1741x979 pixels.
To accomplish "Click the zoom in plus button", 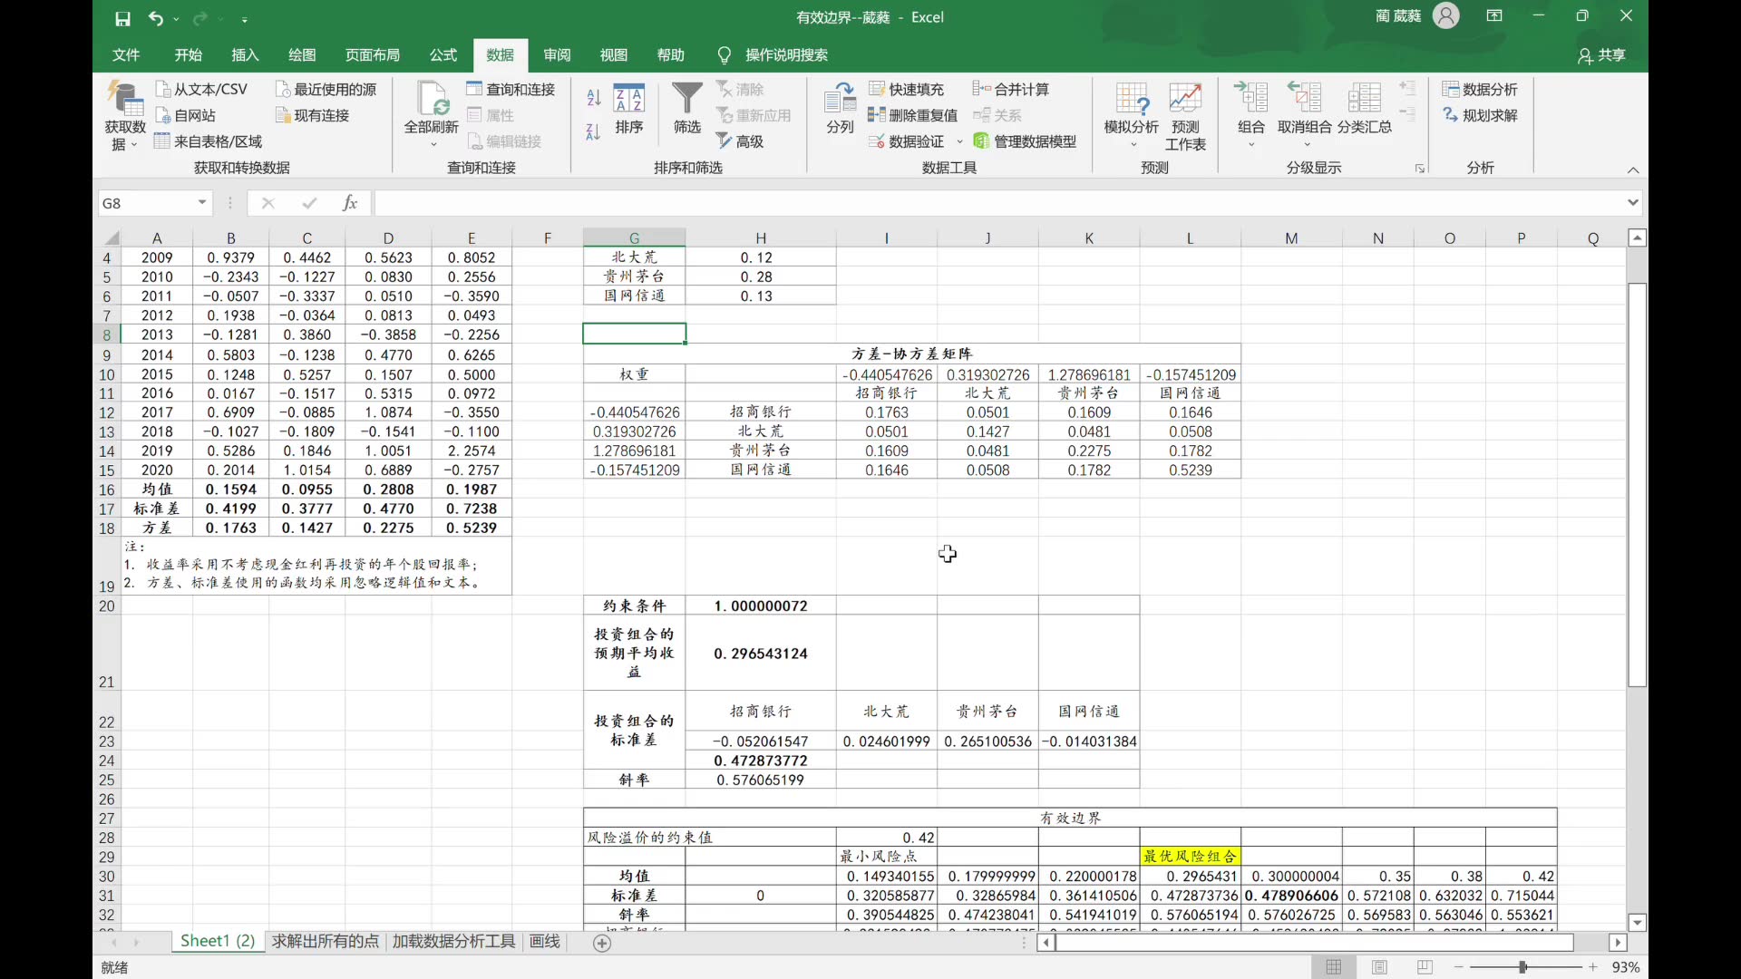I will (x=1593, y=967).
